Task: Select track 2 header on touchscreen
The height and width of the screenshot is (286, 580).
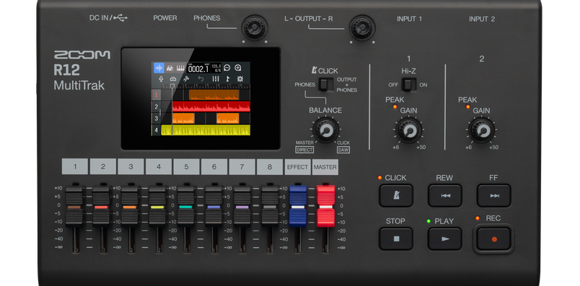Action: point(156,107)
